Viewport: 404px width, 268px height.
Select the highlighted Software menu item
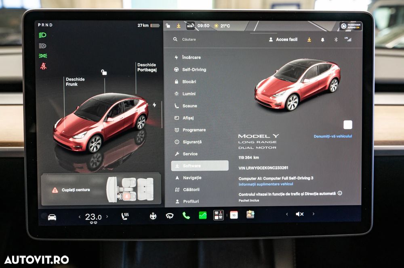(x=200, y=166)
